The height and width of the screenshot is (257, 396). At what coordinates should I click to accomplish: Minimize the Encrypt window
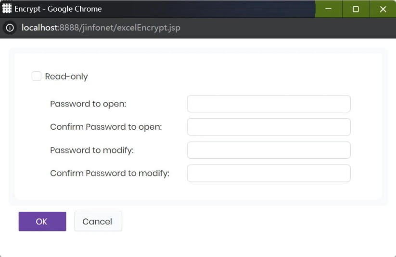(x=328, y=9)
